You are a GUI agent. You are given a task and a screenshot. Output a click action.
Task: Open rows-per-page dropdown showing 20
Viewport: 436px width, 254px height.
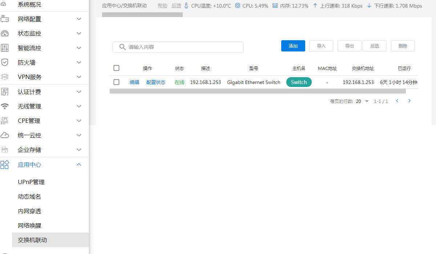(362, 101)
